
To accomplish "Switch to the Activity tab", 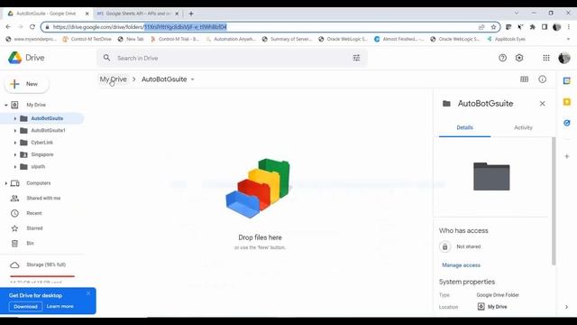I will (x=523, y=127).
